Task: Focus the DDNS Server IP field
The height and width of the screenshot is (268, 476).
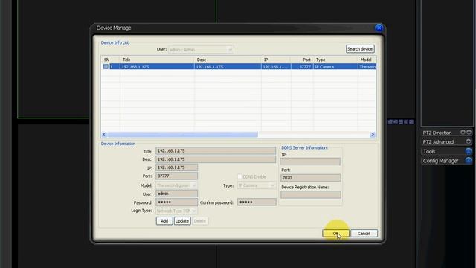Action: click(x=310, y=162)
